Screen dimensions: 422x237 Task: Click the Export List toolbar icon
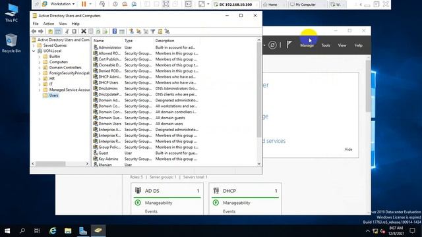coord(105,32)
